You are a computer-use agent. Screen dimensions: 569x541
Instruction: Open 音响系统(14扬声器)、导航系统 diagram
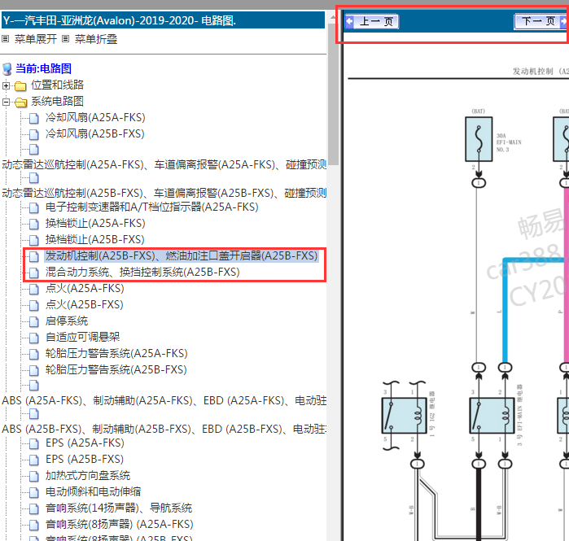tap(119, 508)
